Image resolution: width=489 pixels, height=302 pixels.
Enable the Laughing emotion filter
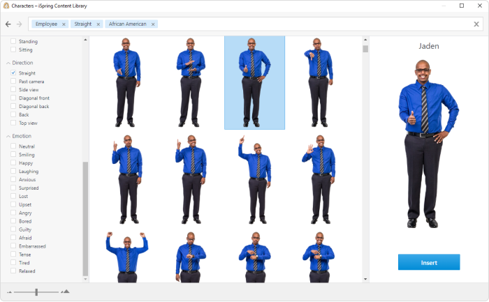click(13, 171)
